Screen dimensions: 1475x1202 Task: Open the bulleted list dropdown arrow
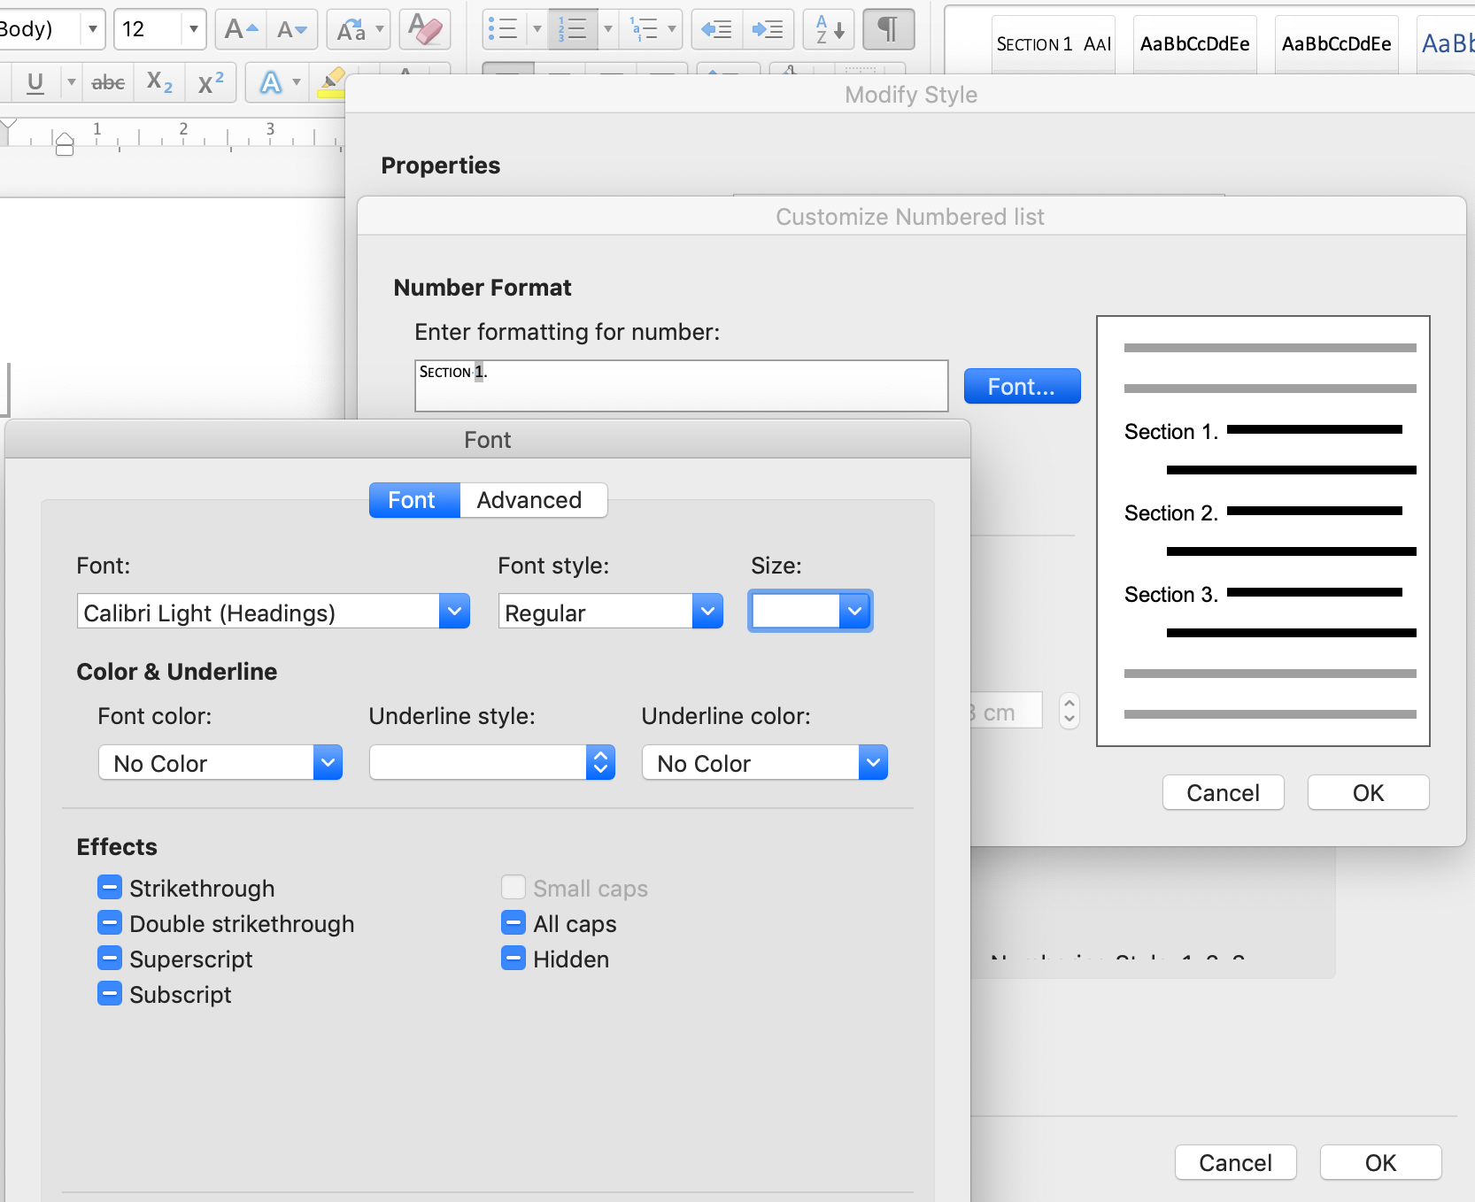tap(537, 29)
